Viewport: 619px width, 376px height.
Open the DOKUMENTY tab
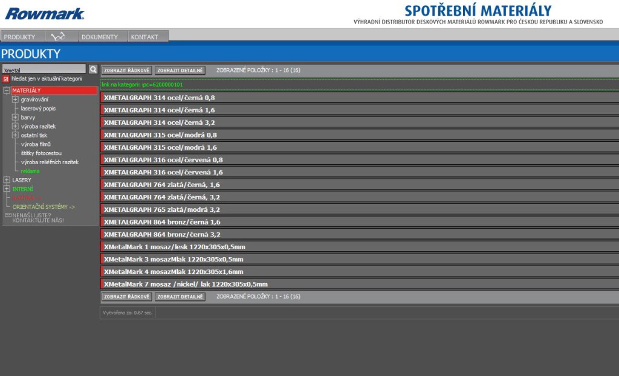point(100,37)
